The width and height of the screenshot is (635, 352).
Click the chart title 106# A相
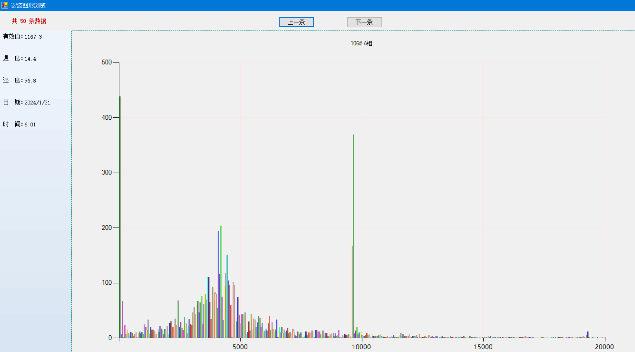pos(361,43)
